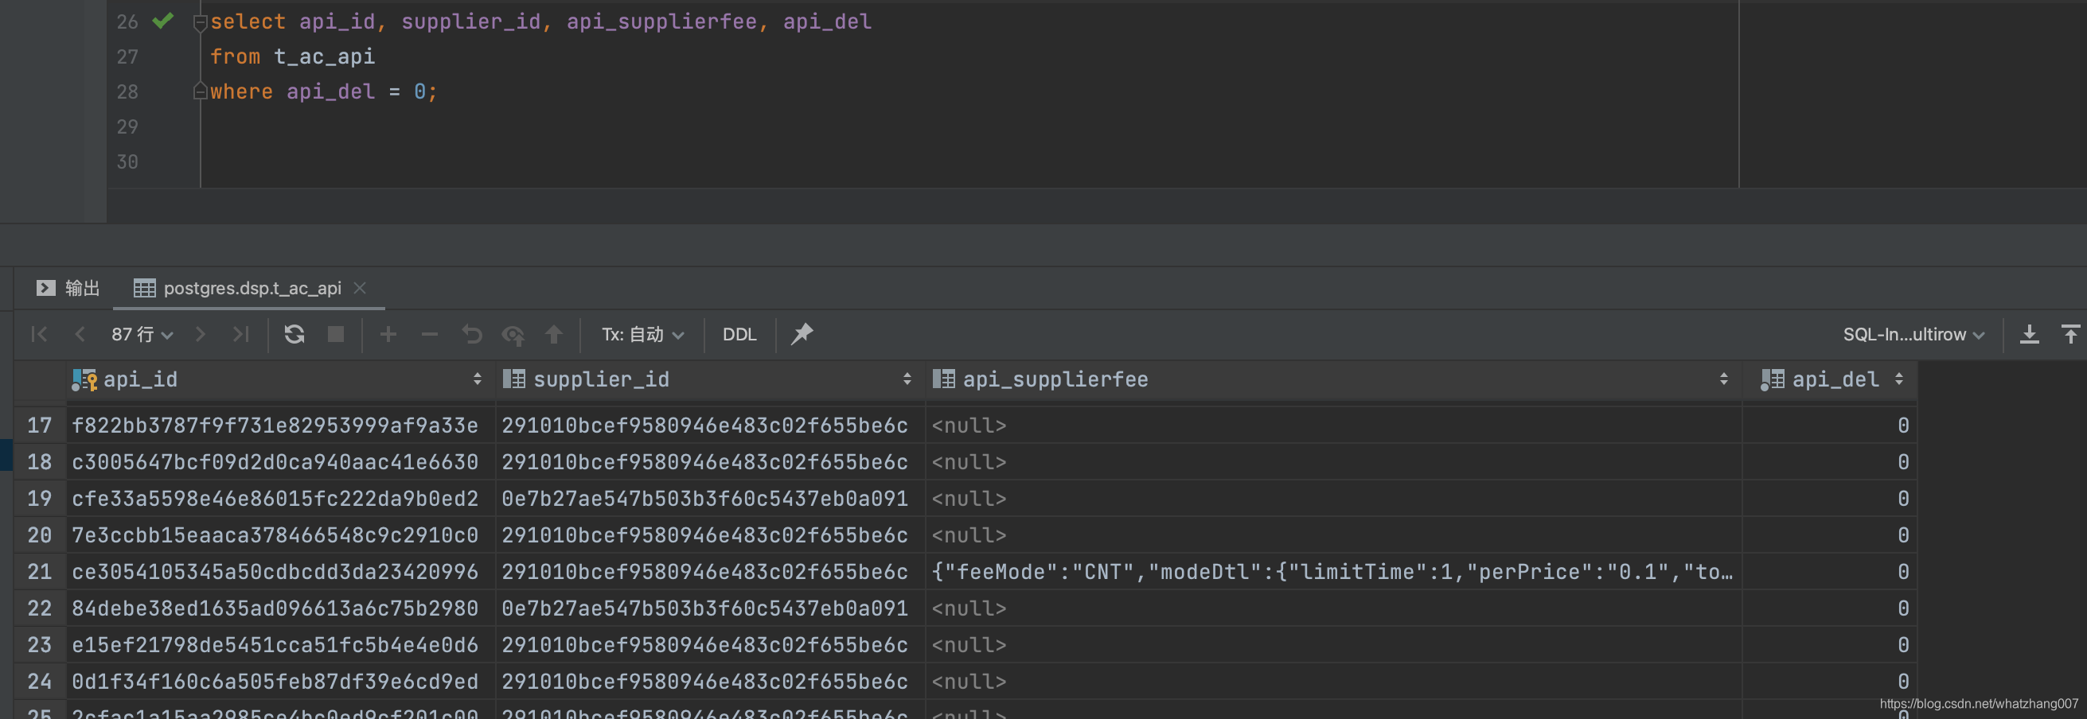Image resolution: width=2087 pixels, height=719 pixels.
Task: Click the Stop loading icon
Action: (x=335, y=333)
